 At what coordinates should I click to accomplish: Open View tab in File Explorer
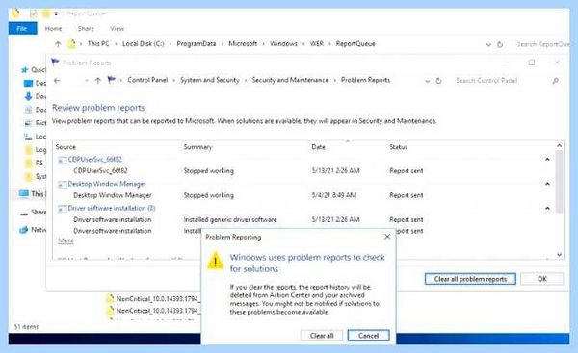pyautogui.click(x=117, y=28)
